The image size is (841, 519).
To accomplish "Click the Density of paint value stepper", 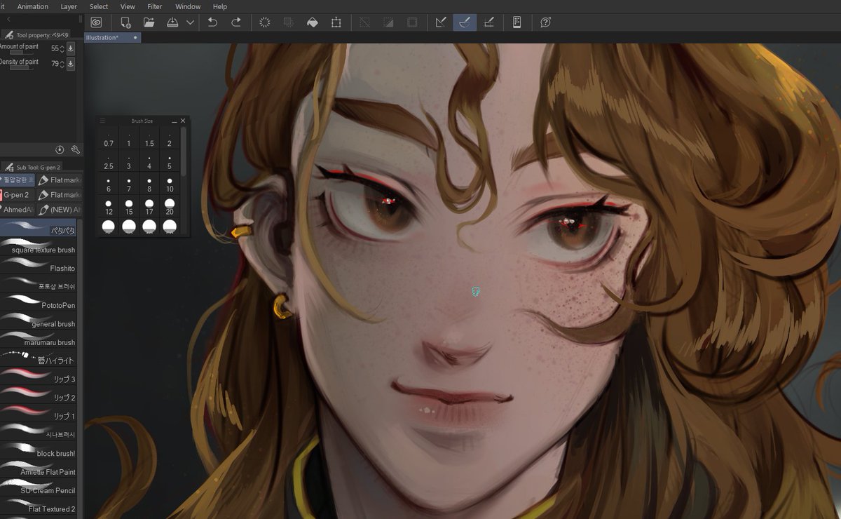I will tap(62, 64).
